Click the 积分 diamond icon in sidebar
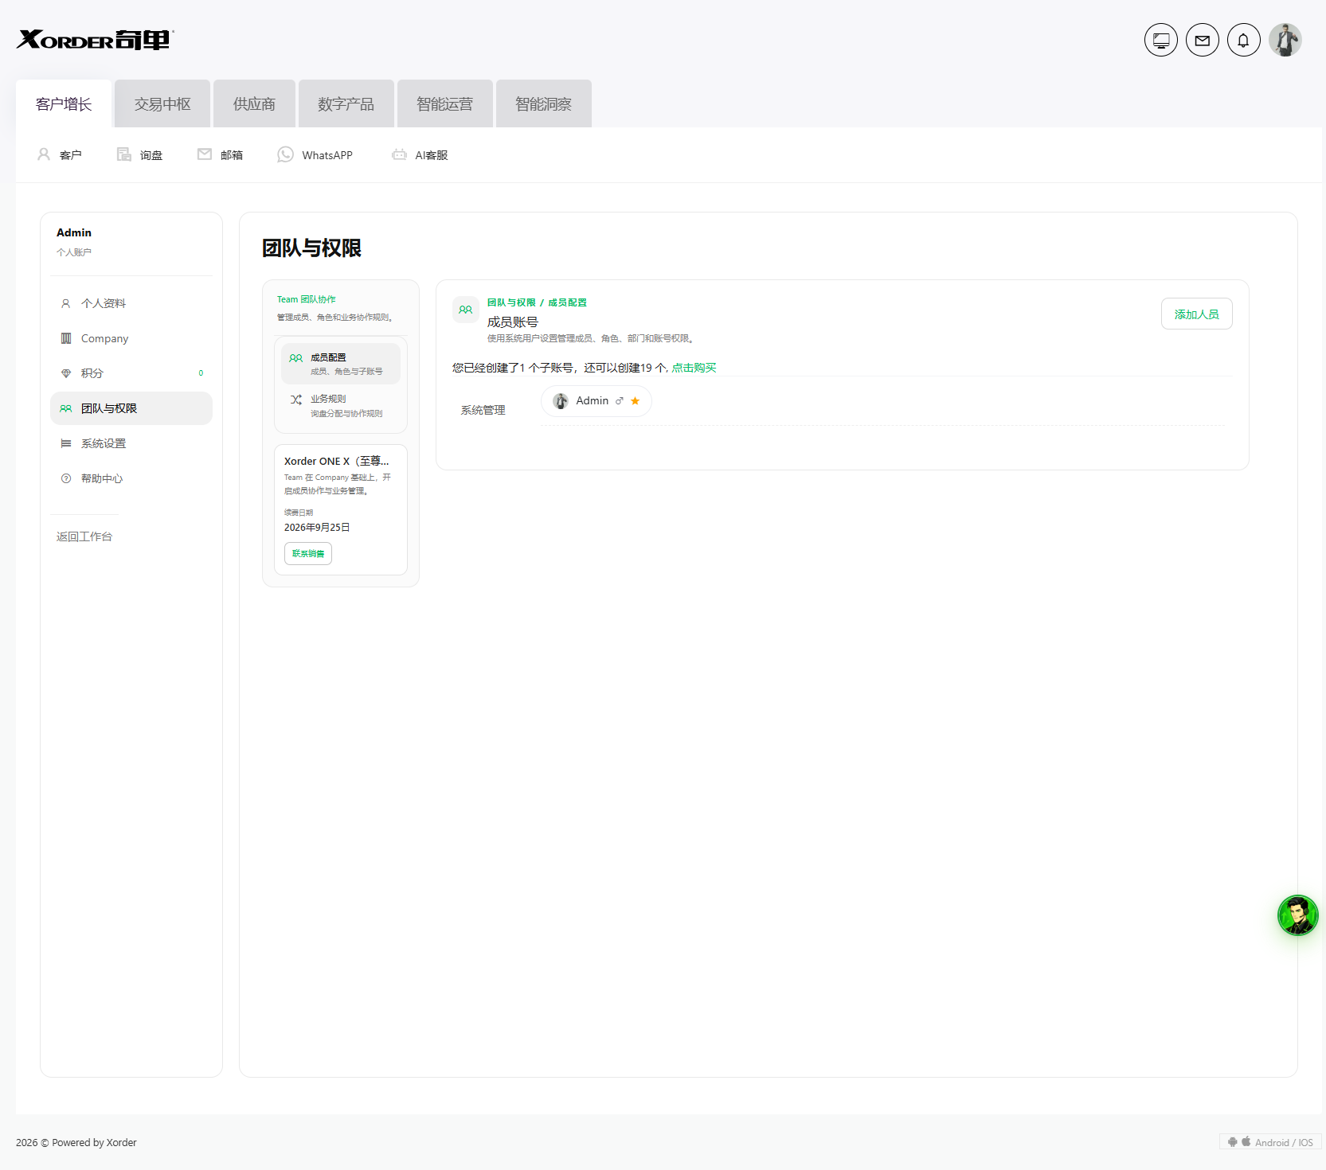This screenshot has height=1170, width=1326. pyautogui.click(x=66, y=373)
